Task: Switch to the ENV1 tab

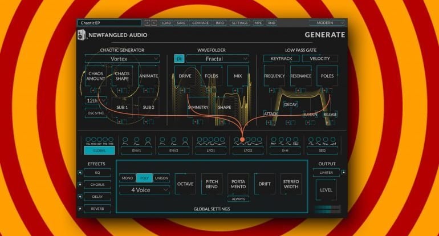Action: (x=137, y=150)
